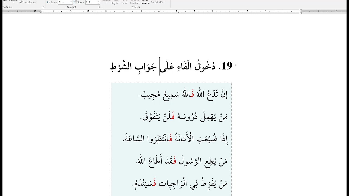Open the Paragraf dialog launcher
The image size is (349, 196).
(99, 7)
